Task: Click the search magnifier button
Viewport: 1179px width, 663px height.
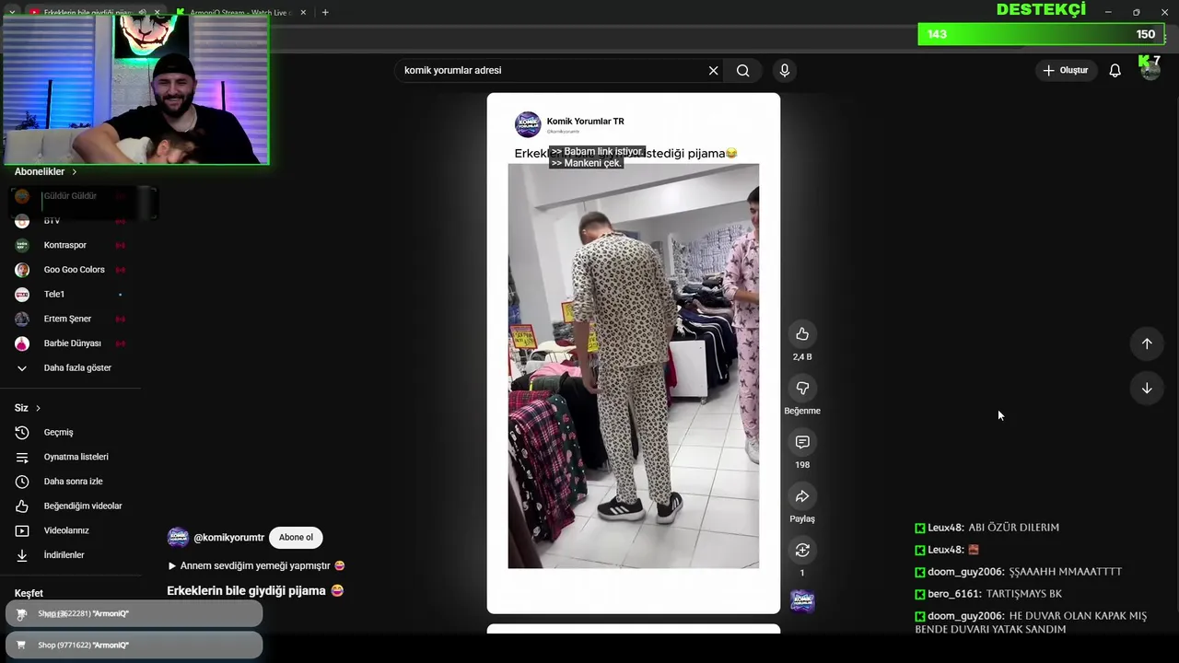Action: click(743, 71)
